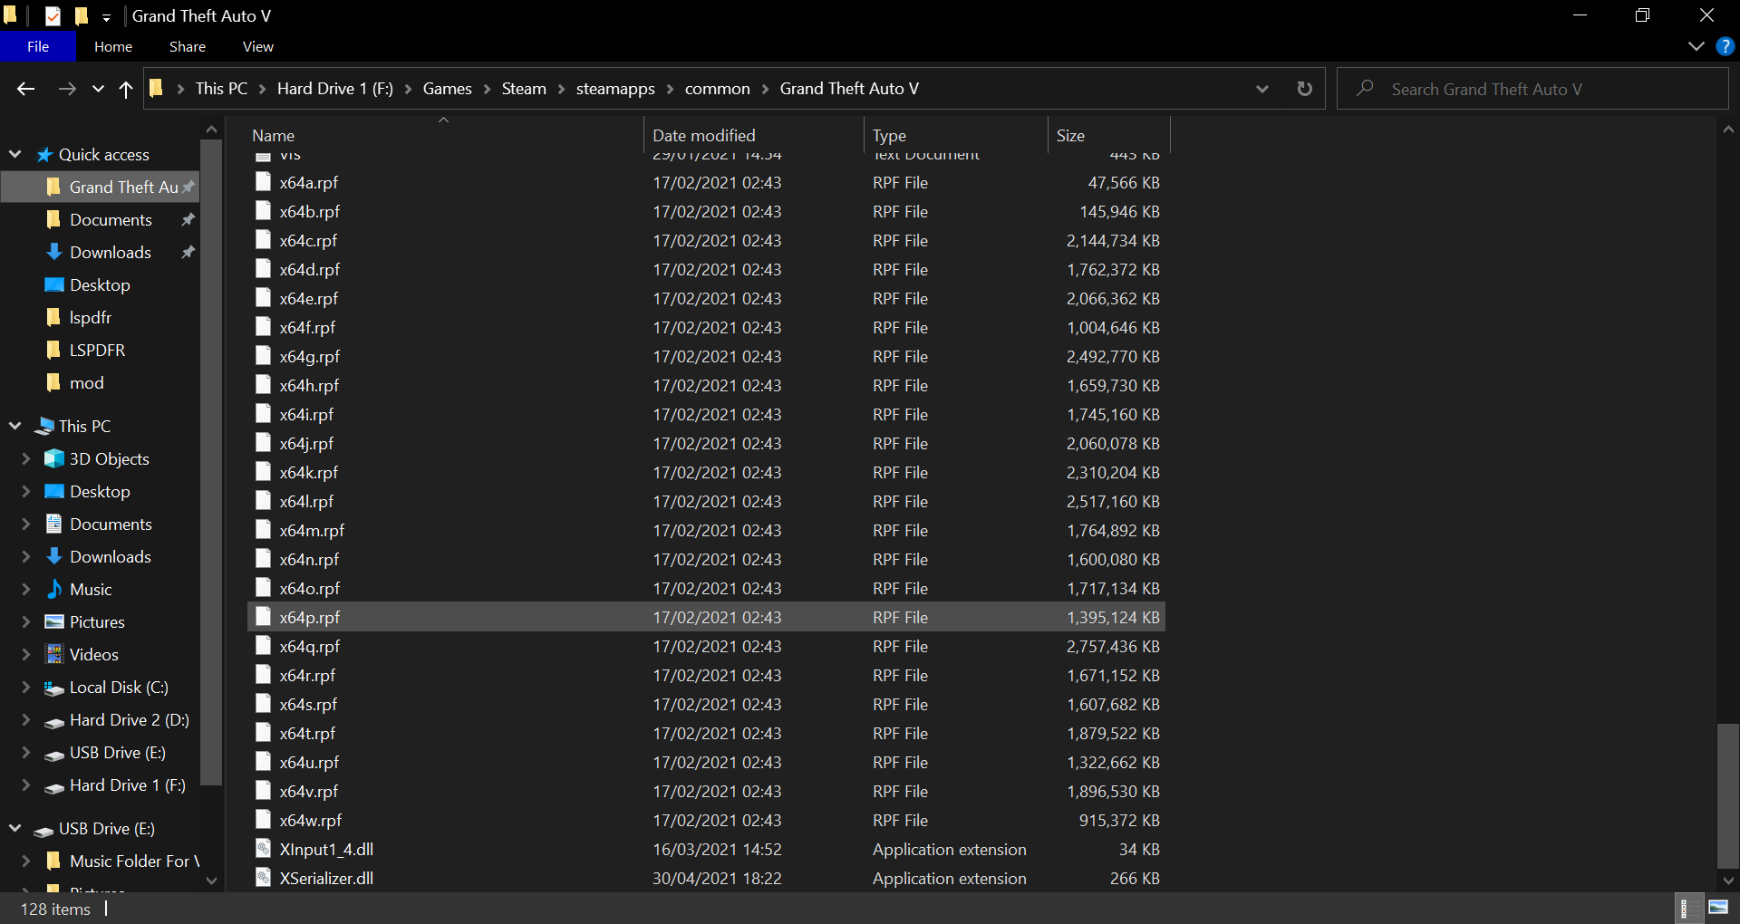This screenshot has height=924, width=1740.
Task: Select the x64g.rpf file
Action: (310, 356)
